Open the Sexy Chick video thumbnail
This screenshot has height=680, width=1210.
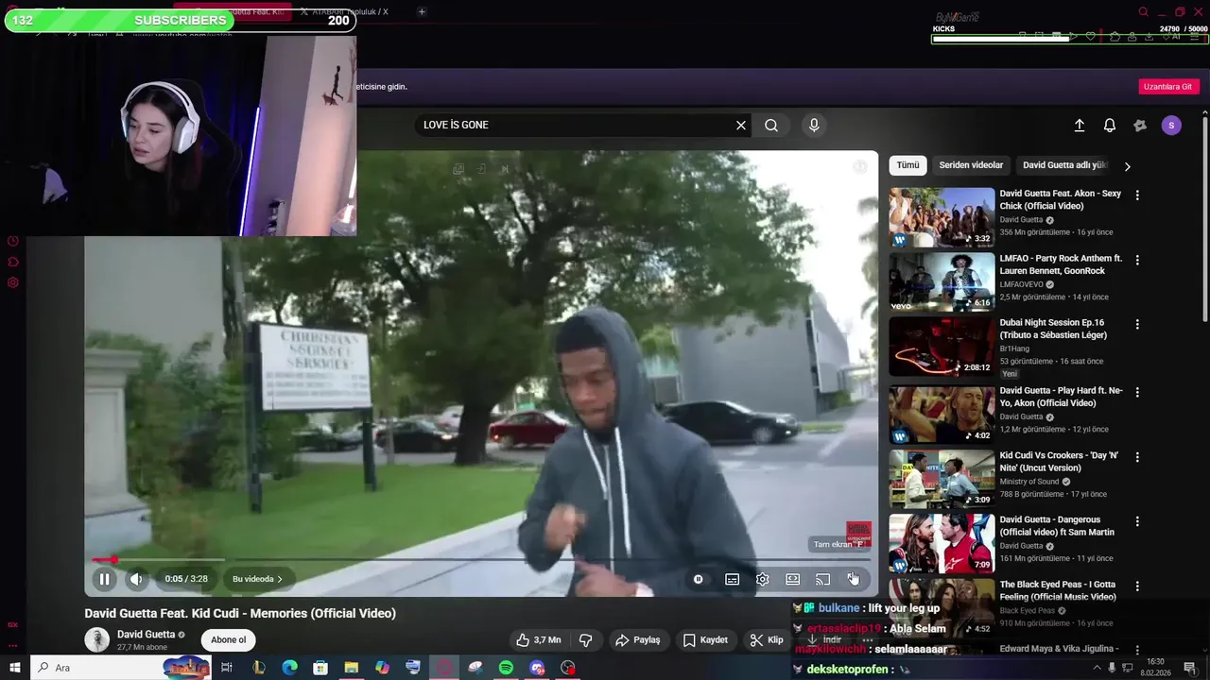pyautogui.click(x=942, y=217)
